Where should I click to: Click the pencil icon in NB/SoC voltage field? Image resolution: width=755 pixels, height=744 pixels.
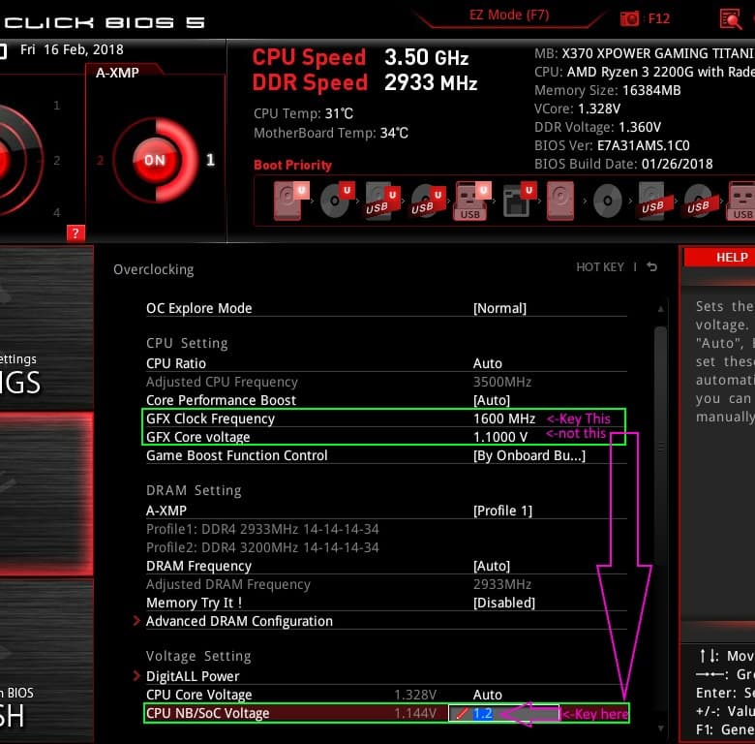coord(462,714)
